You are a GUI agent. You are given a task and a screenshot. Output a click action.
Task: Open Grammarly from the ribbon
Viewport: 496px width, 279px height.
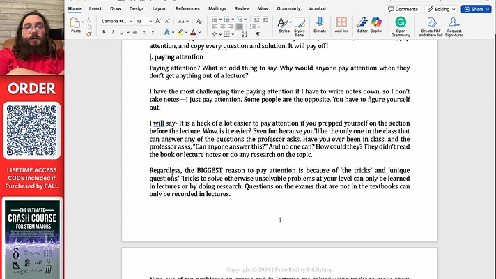coord(401,27)
